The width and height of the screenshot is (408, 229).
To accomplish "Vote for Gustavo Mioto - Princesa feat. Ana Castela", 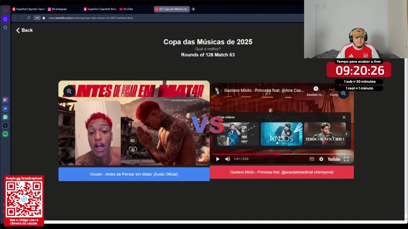I will 282,172.
